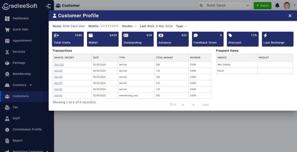
Task: Open the Rohit Salon dropdown
Action: [225, 5]
